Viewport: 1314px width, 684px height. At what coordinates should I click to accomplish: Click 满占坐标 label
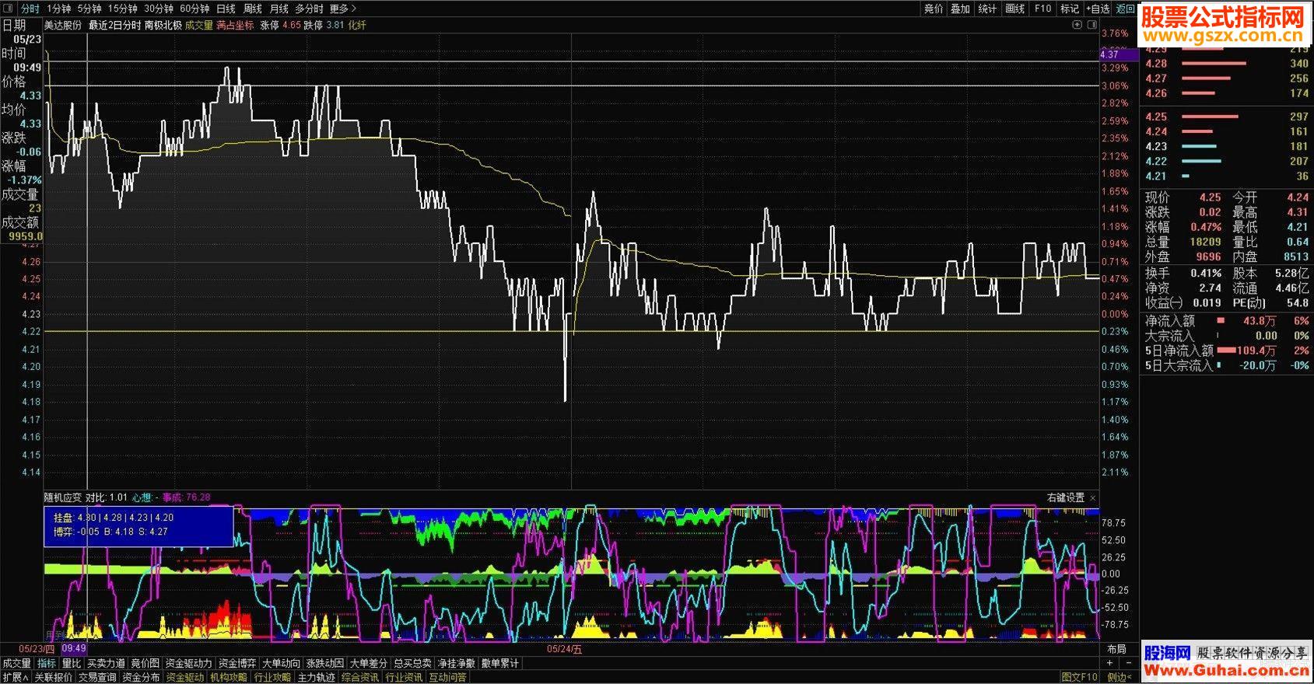tap(235, 25)
